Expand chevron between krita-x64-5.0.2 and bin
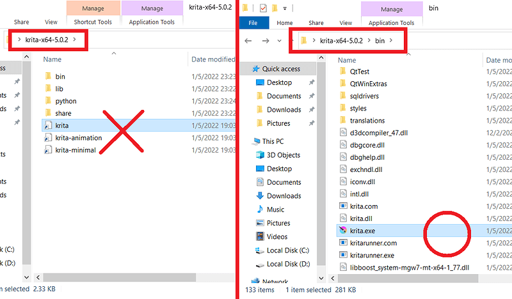The height and width of the screenshot is (299, 512). (x=369, y=40)
